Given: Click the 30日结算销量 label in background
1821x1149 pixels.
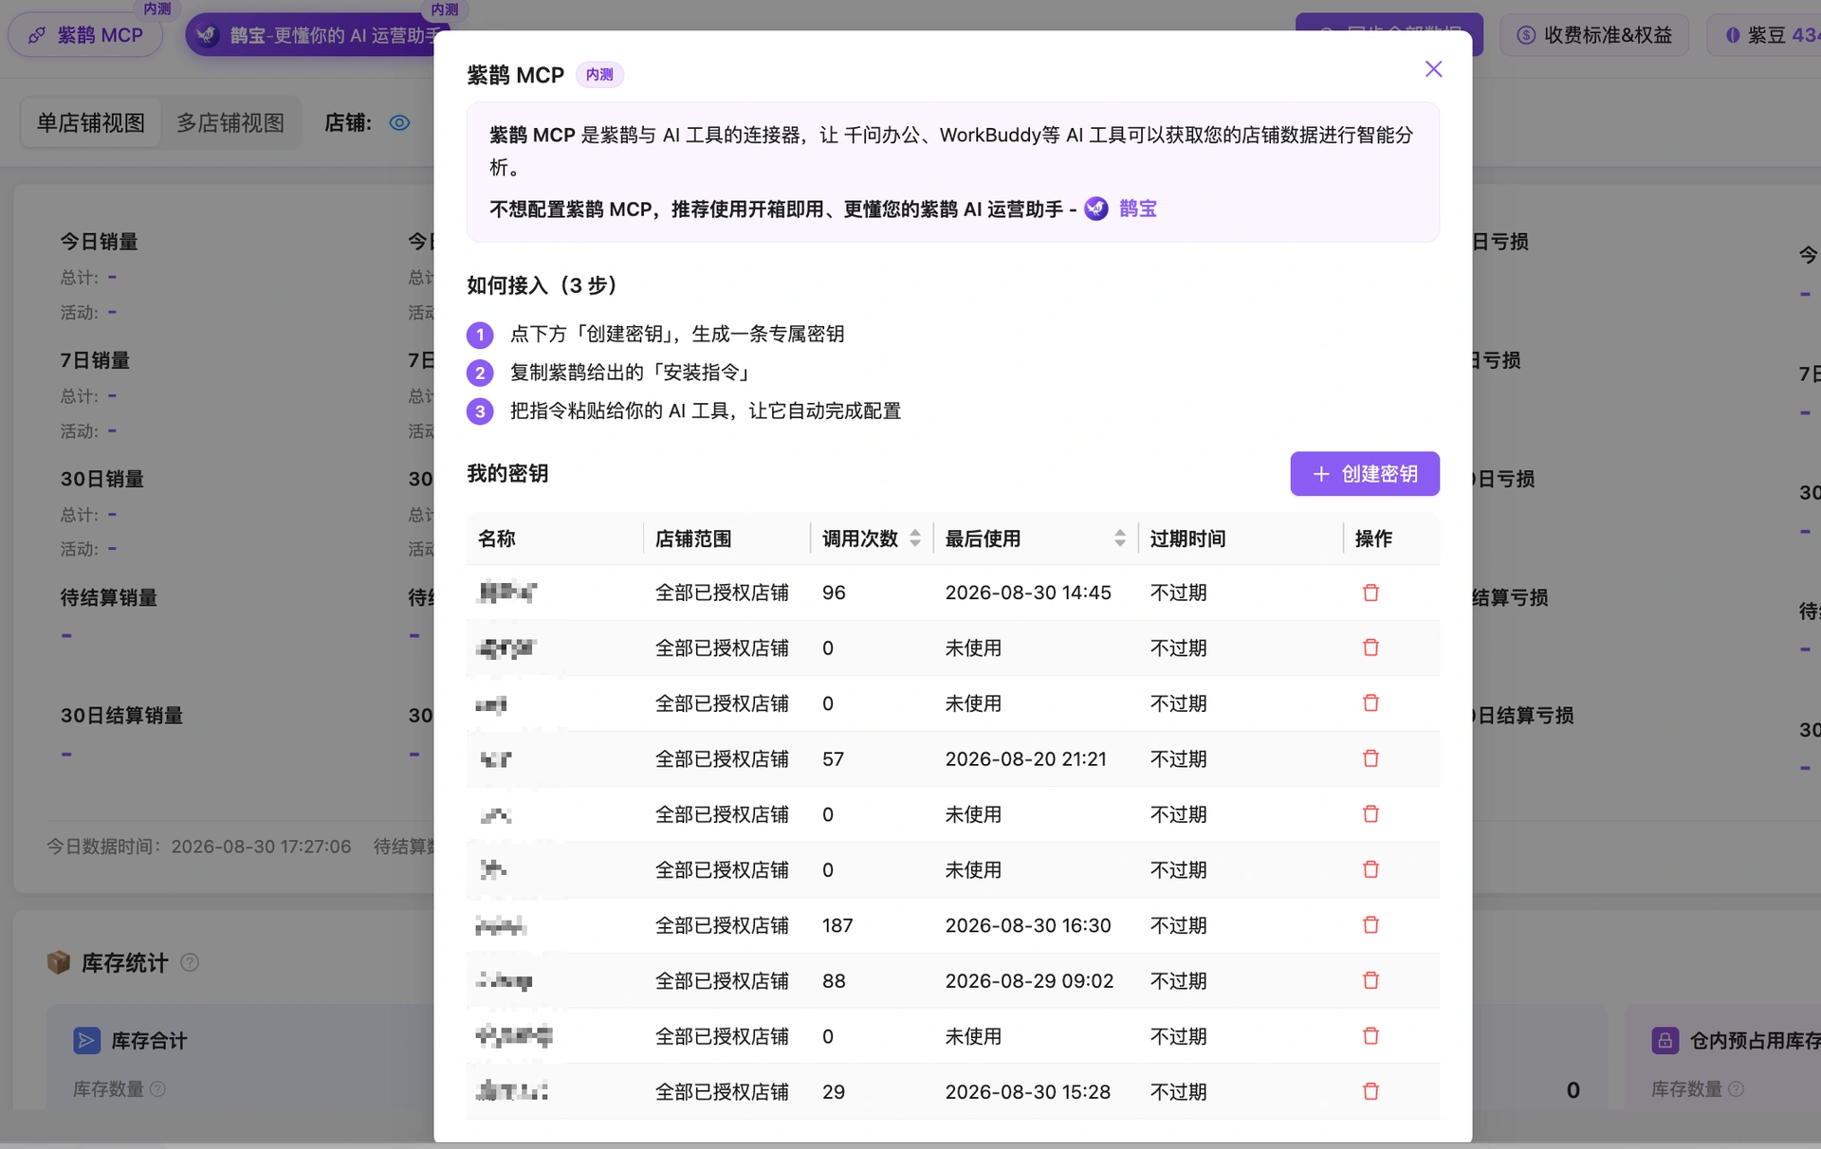Looking at the screenshot, I should tap(121, 716).
